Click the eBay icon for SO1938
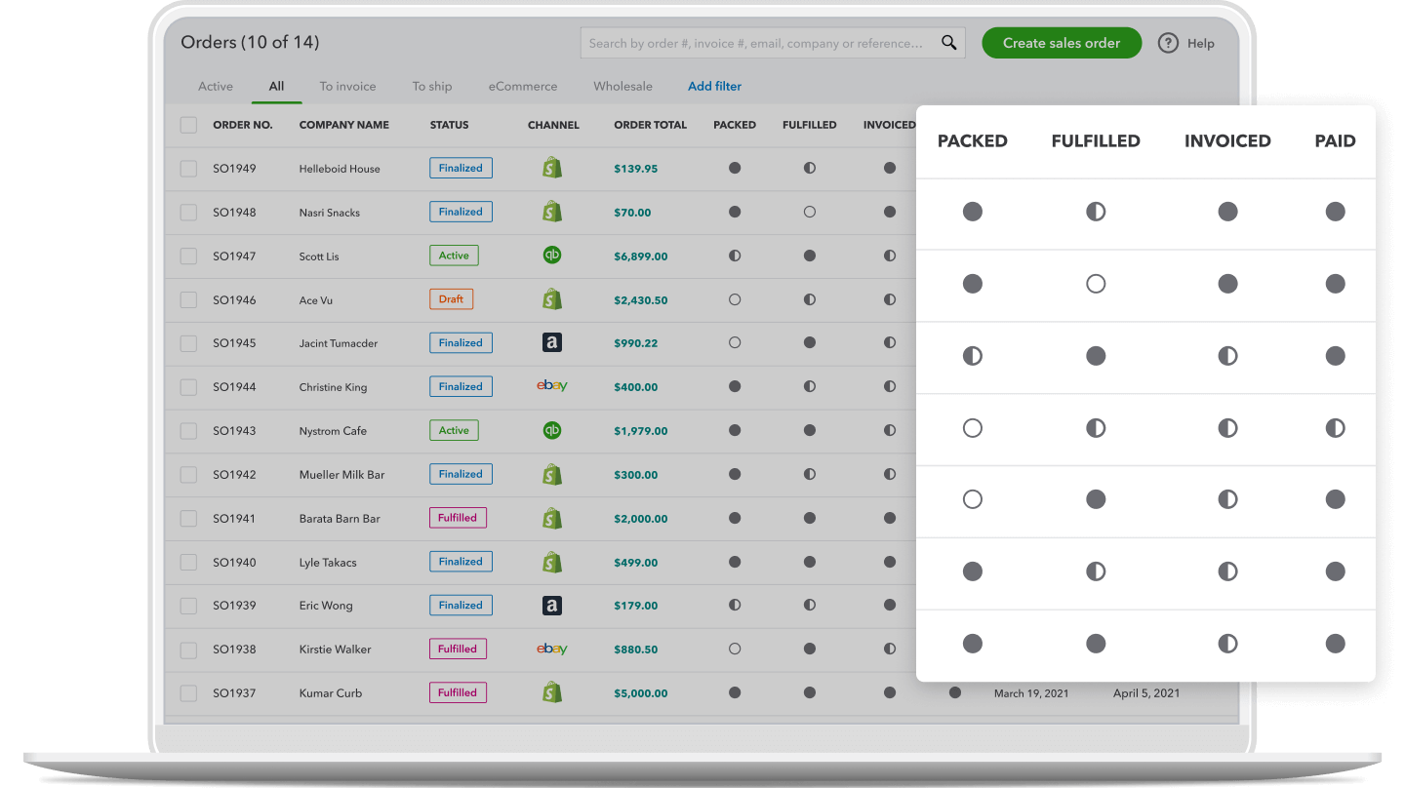Screen dimensions: 1405x788 [552, 649]
